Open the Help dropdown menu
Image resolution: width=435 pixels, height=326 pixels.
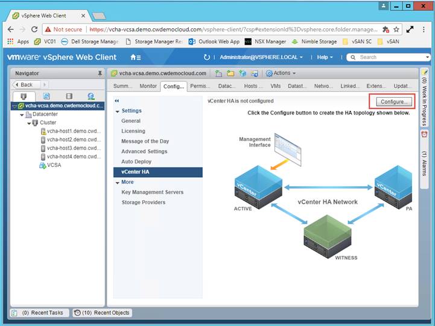tap(325, 57)
